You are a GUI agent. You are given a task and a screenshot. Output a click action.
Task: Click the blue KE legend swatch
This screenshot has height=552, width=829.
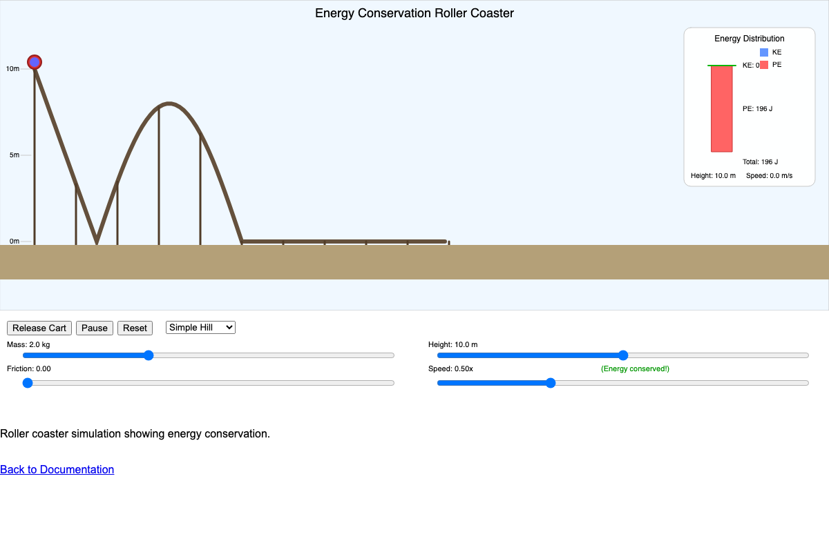click(763, 52)
